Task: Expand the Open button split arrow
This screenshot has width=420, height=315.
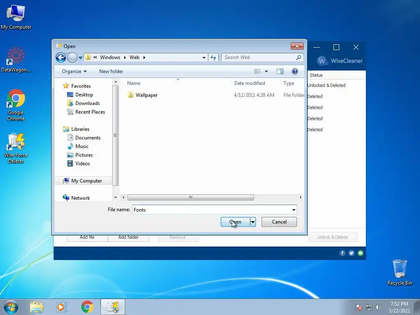Action: 253,222
